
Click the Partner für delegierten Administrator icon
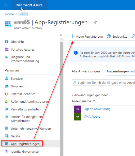click(x=7, y=117)
